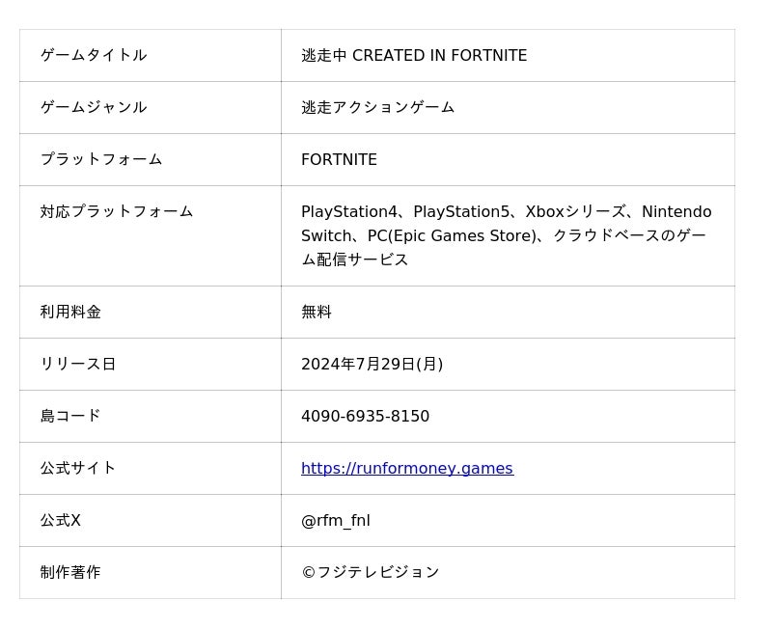772x628 pixels.
Task: Click the FORTNITE platform value
Action: pyautogui.click(x=339, y=160)
